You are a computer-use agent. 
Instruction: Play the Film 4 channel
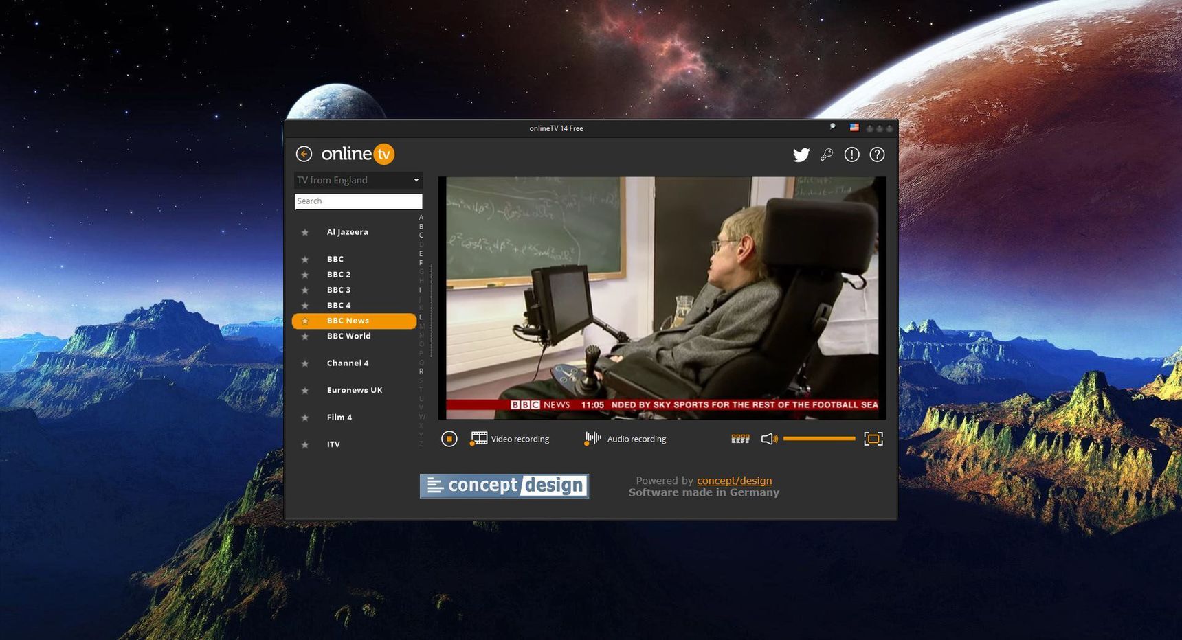pyautogui.click(x=339, y=418)
